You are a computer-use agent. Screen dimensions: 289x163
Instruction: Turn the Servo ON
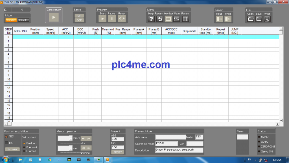pos(79,16)
